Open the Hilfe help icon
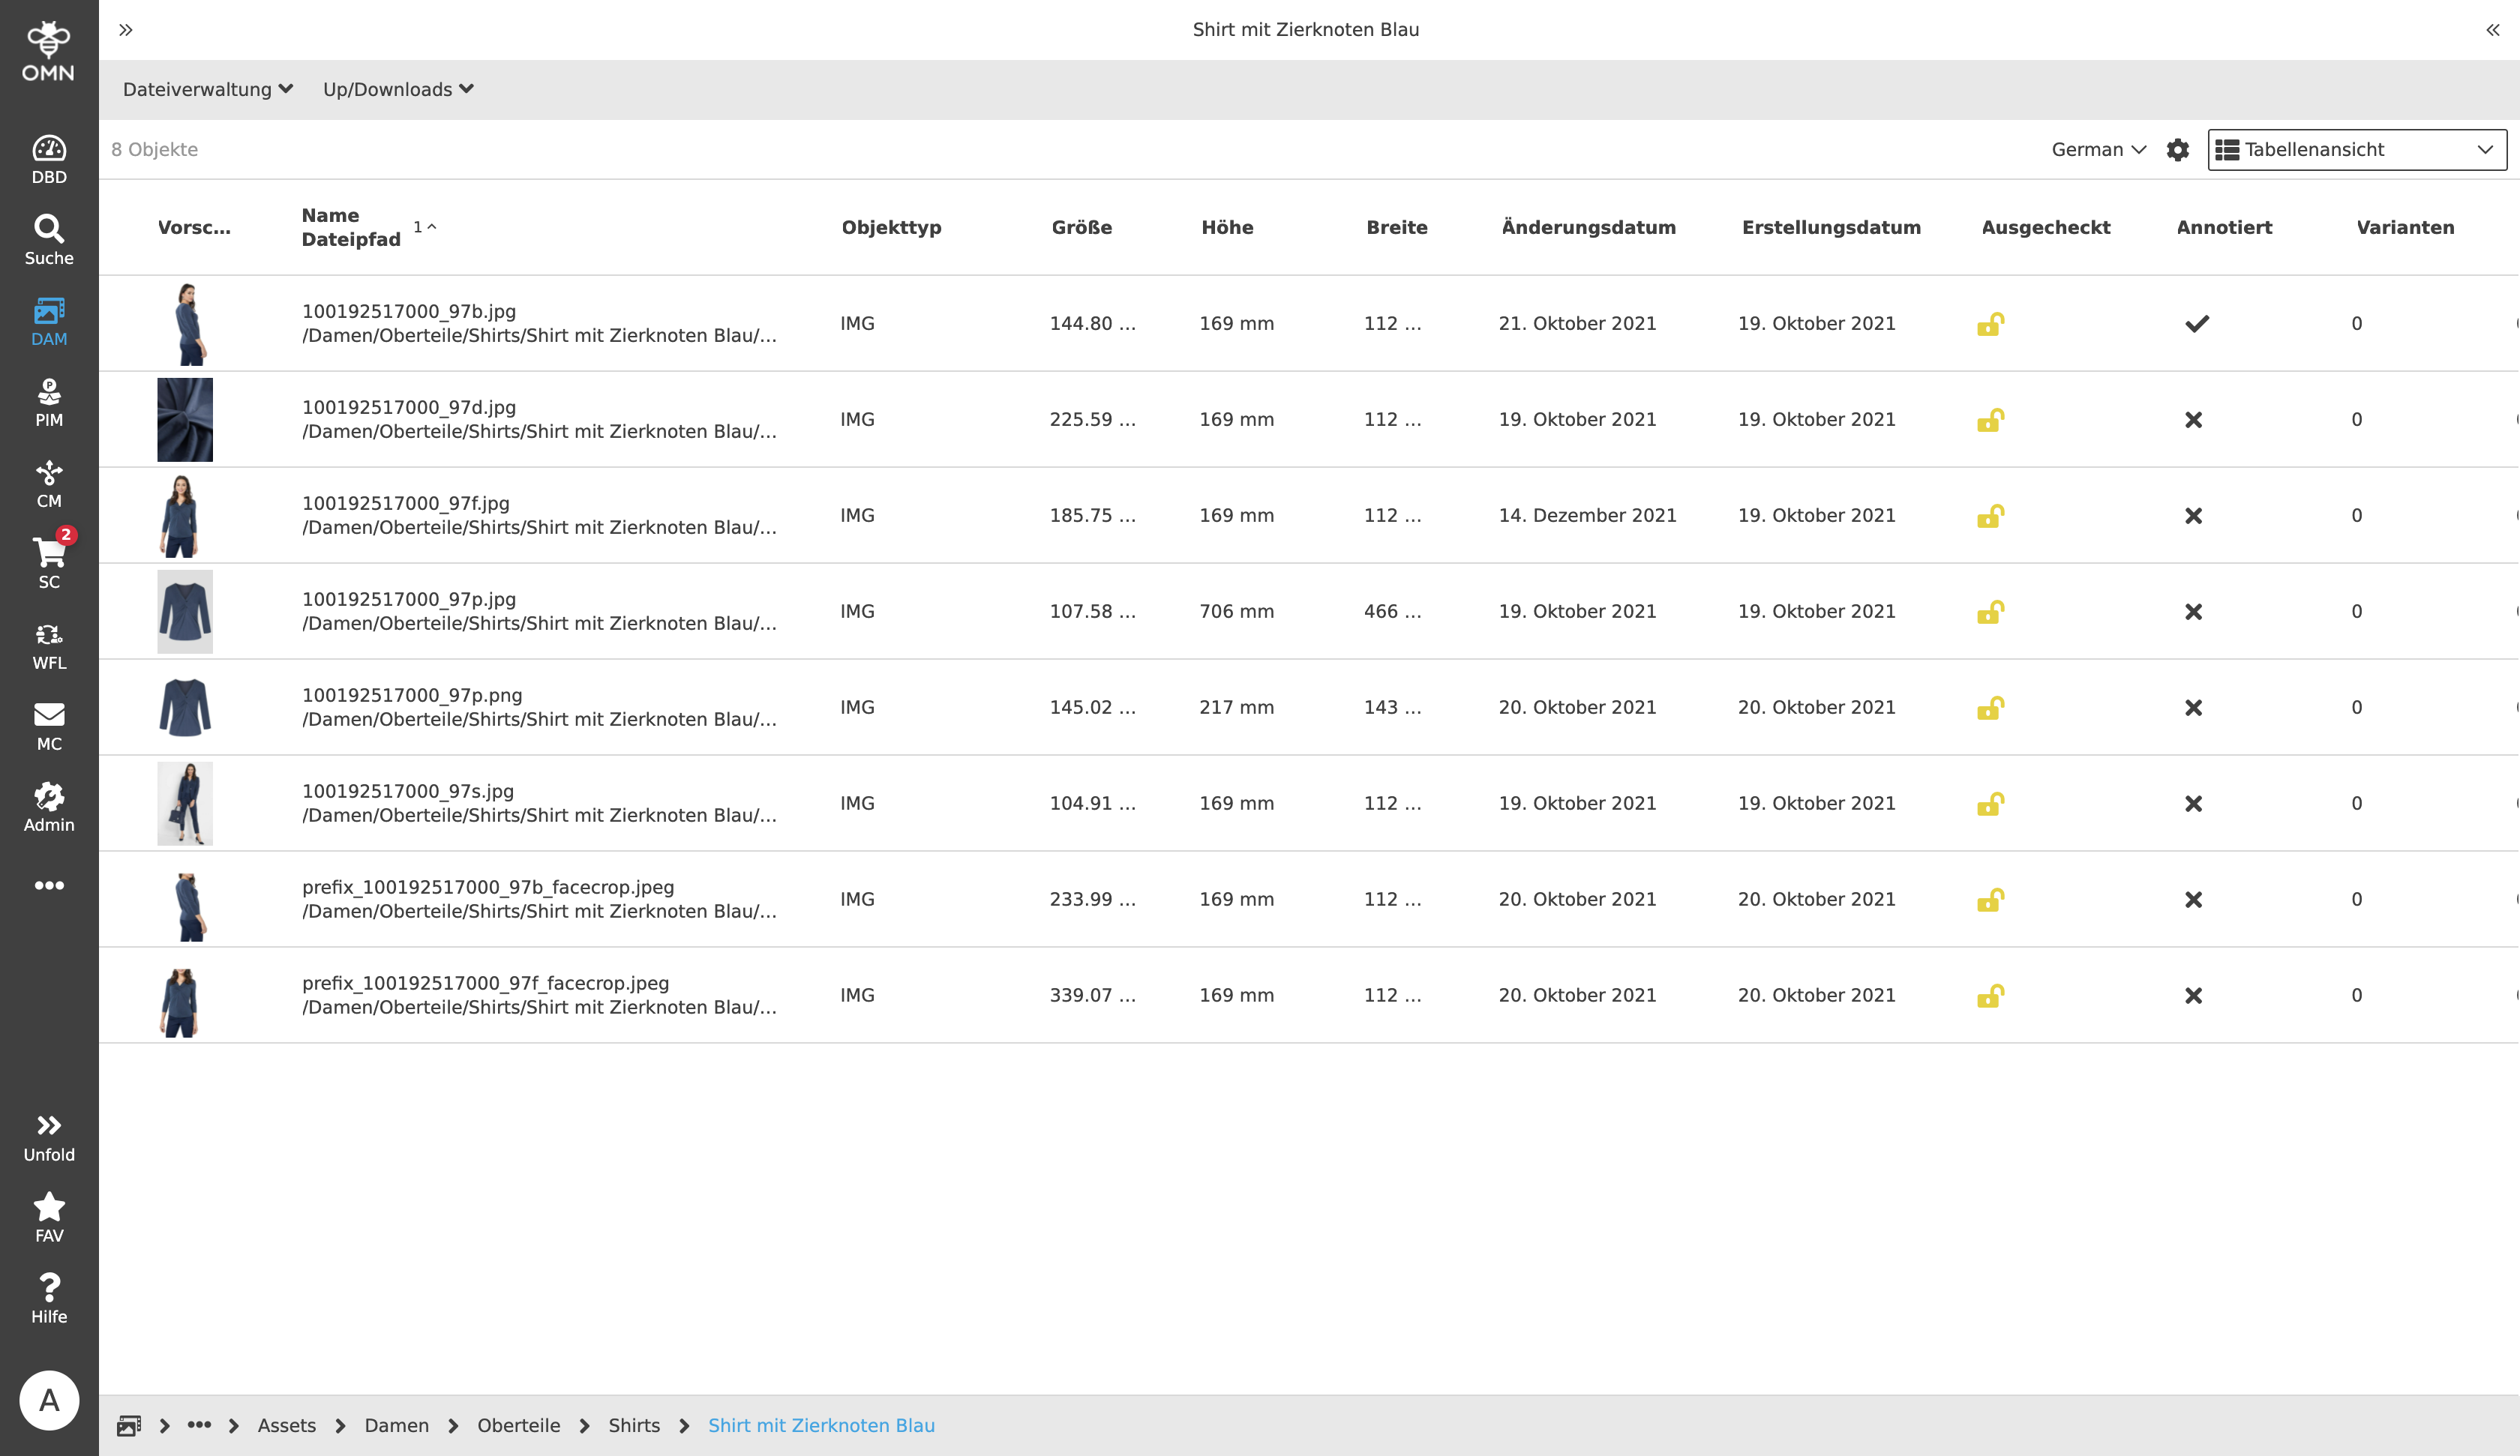2520x1456 pixels. (x=49, y=1298)
